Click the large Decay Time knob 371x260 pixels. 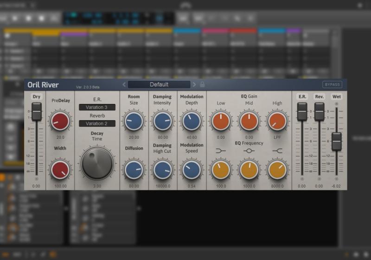97,163
